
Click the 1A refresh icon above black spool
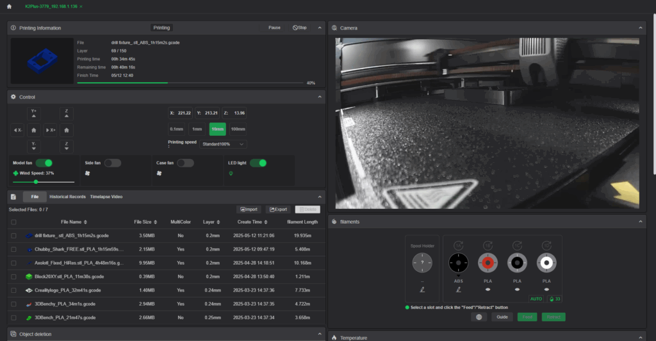point(458,245)
